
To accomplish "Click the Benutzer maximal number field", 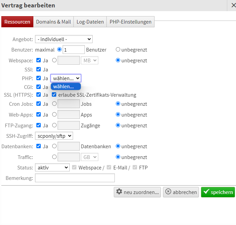I will pos(73,50).
